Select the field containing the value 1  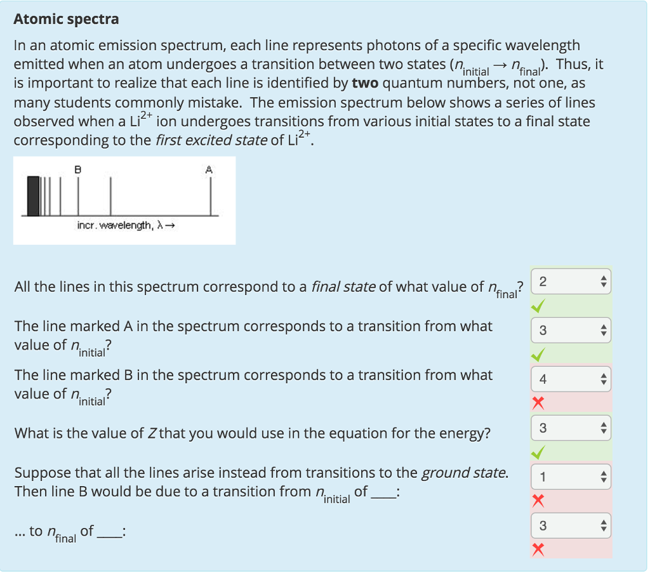click(565, 477)
